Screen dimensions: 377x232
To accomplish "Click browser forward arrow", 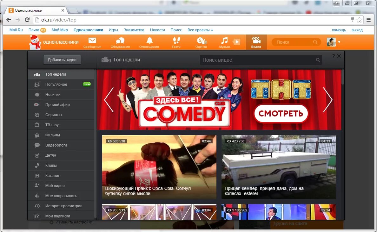I will 18,20.
